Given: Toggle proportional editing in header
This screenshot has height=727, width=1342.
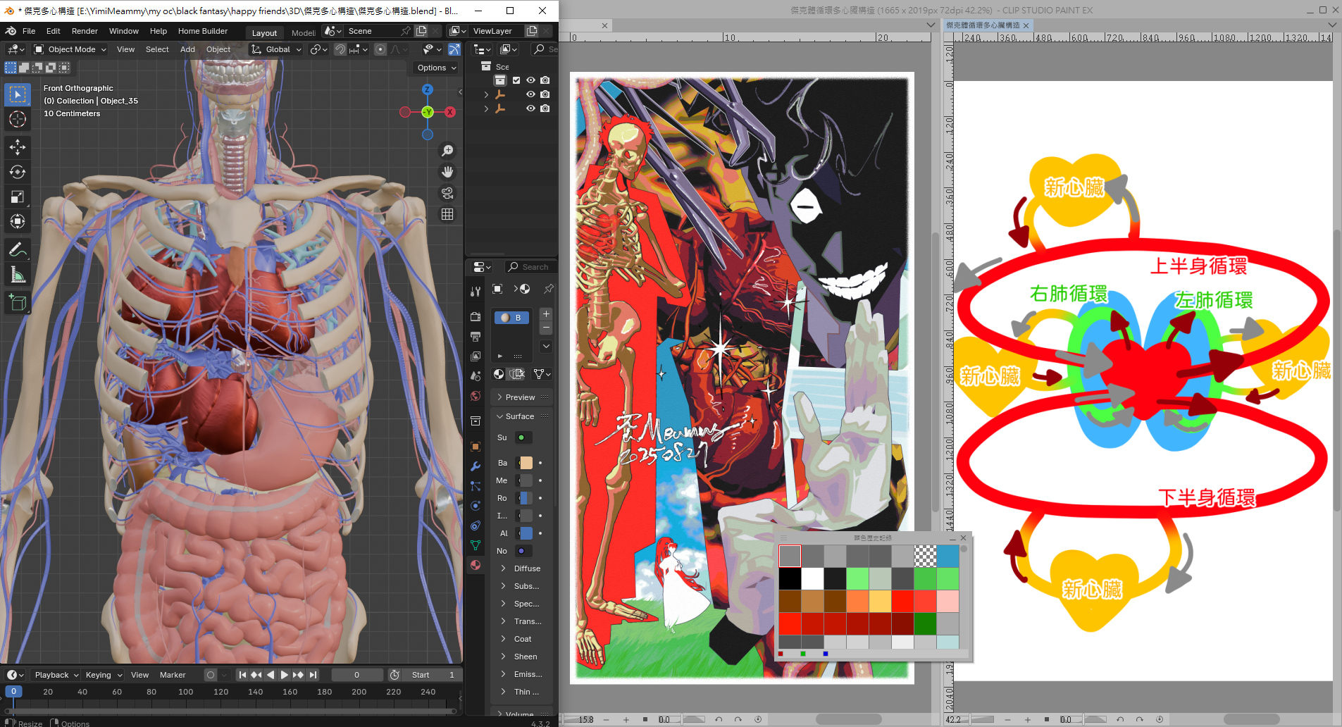Looking at the screenshot, I should point(380,49).
